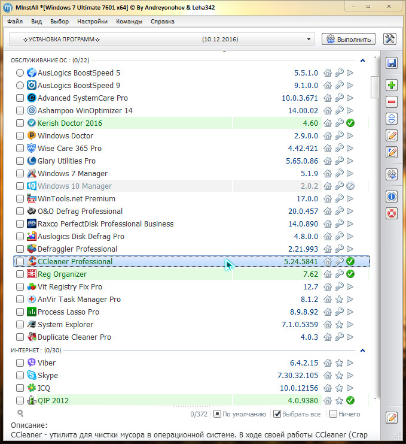Viewport: 406px width, 444px height.
Task: Click green checkmark for Reg Organizer
Action: (350, 274)
